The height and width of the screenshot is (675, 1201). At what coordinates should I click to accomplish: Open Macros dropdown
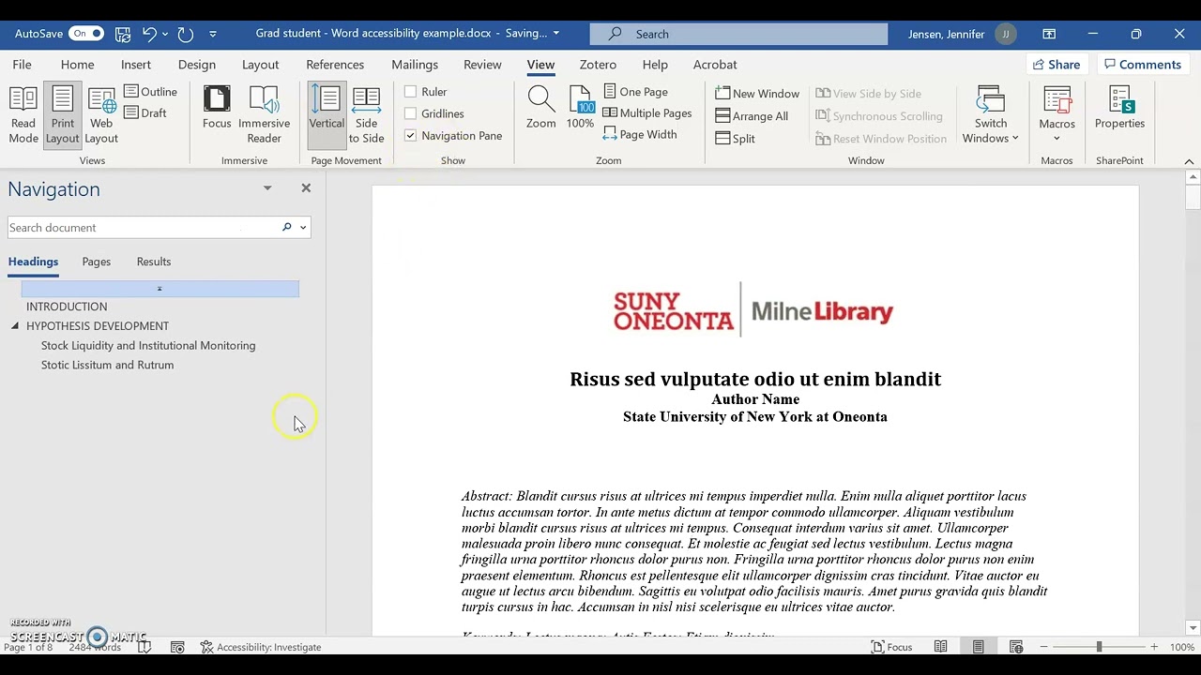(x=1057, y=114)
